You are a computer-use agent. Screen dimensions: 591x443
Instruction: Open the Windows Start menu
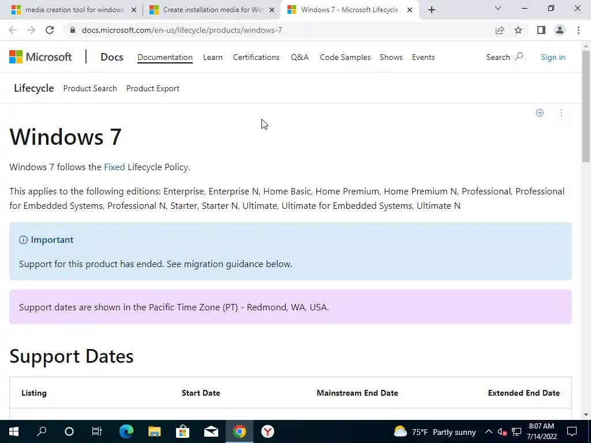[14, 431]
